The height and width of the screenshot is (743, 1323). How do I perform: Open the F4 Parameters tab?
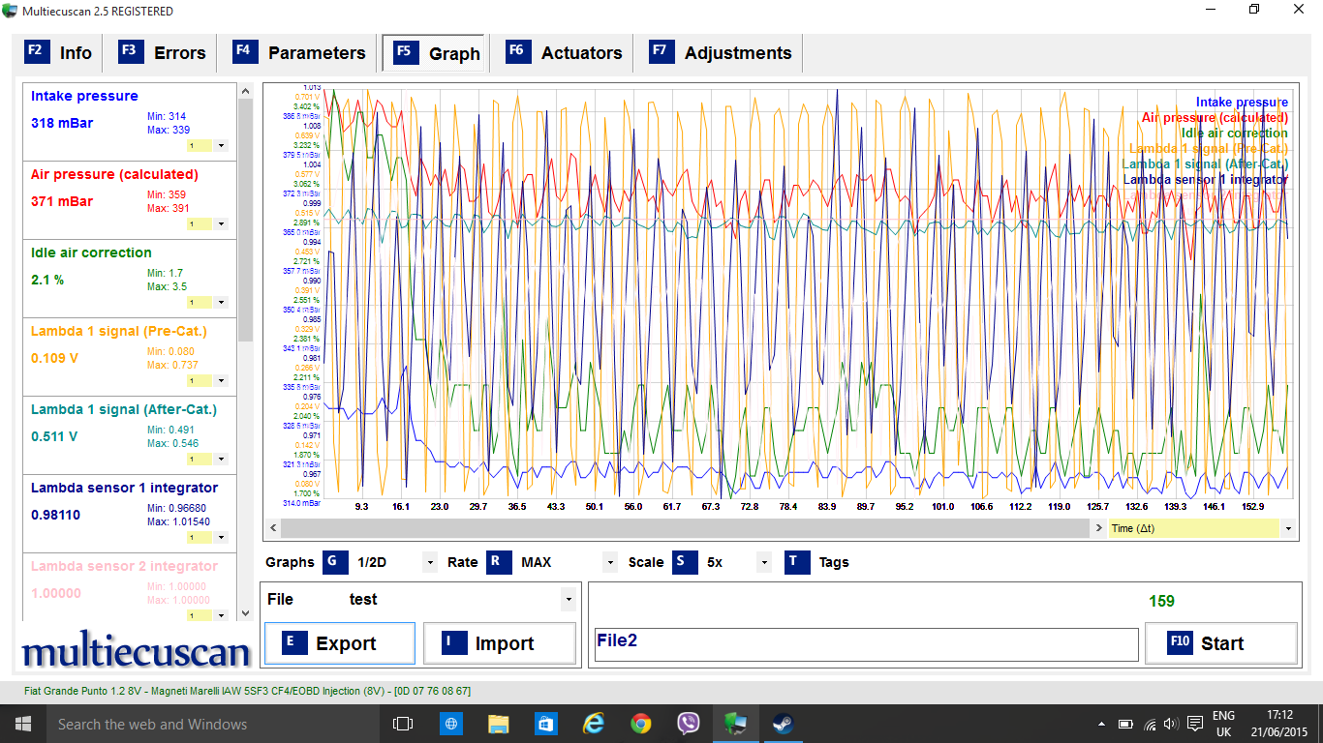point(300,53)
